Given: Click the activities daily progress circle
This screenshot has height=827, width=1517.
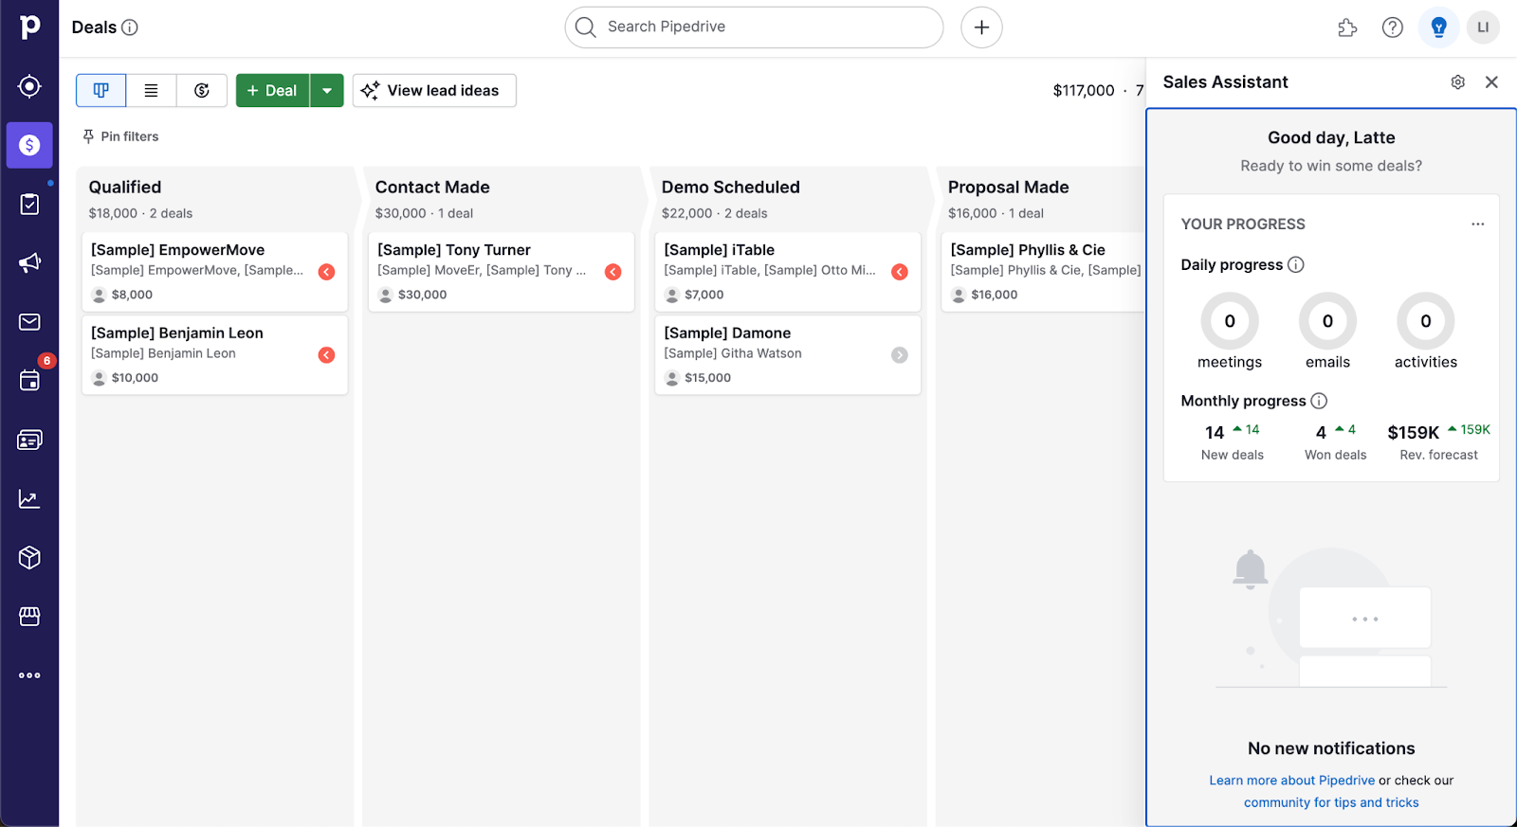Looking at the screenshot, I should tap(1426, 321).
